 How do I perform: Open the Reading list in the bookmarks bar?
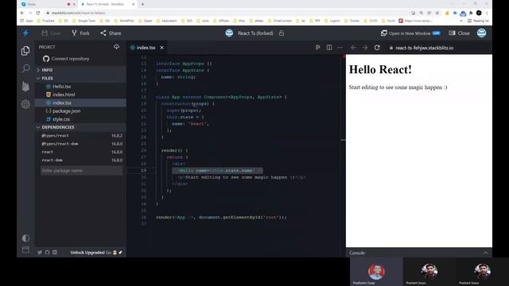click(478, 21)
